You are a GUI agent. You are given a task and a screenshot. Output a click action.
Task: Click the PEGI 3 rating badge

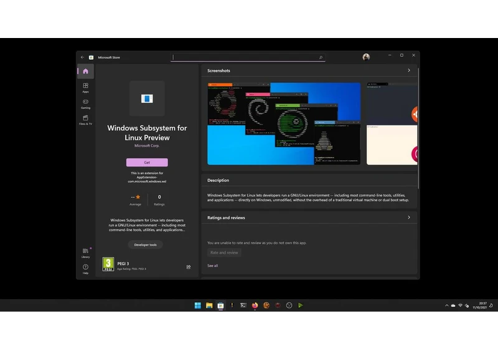click(108, 264)
